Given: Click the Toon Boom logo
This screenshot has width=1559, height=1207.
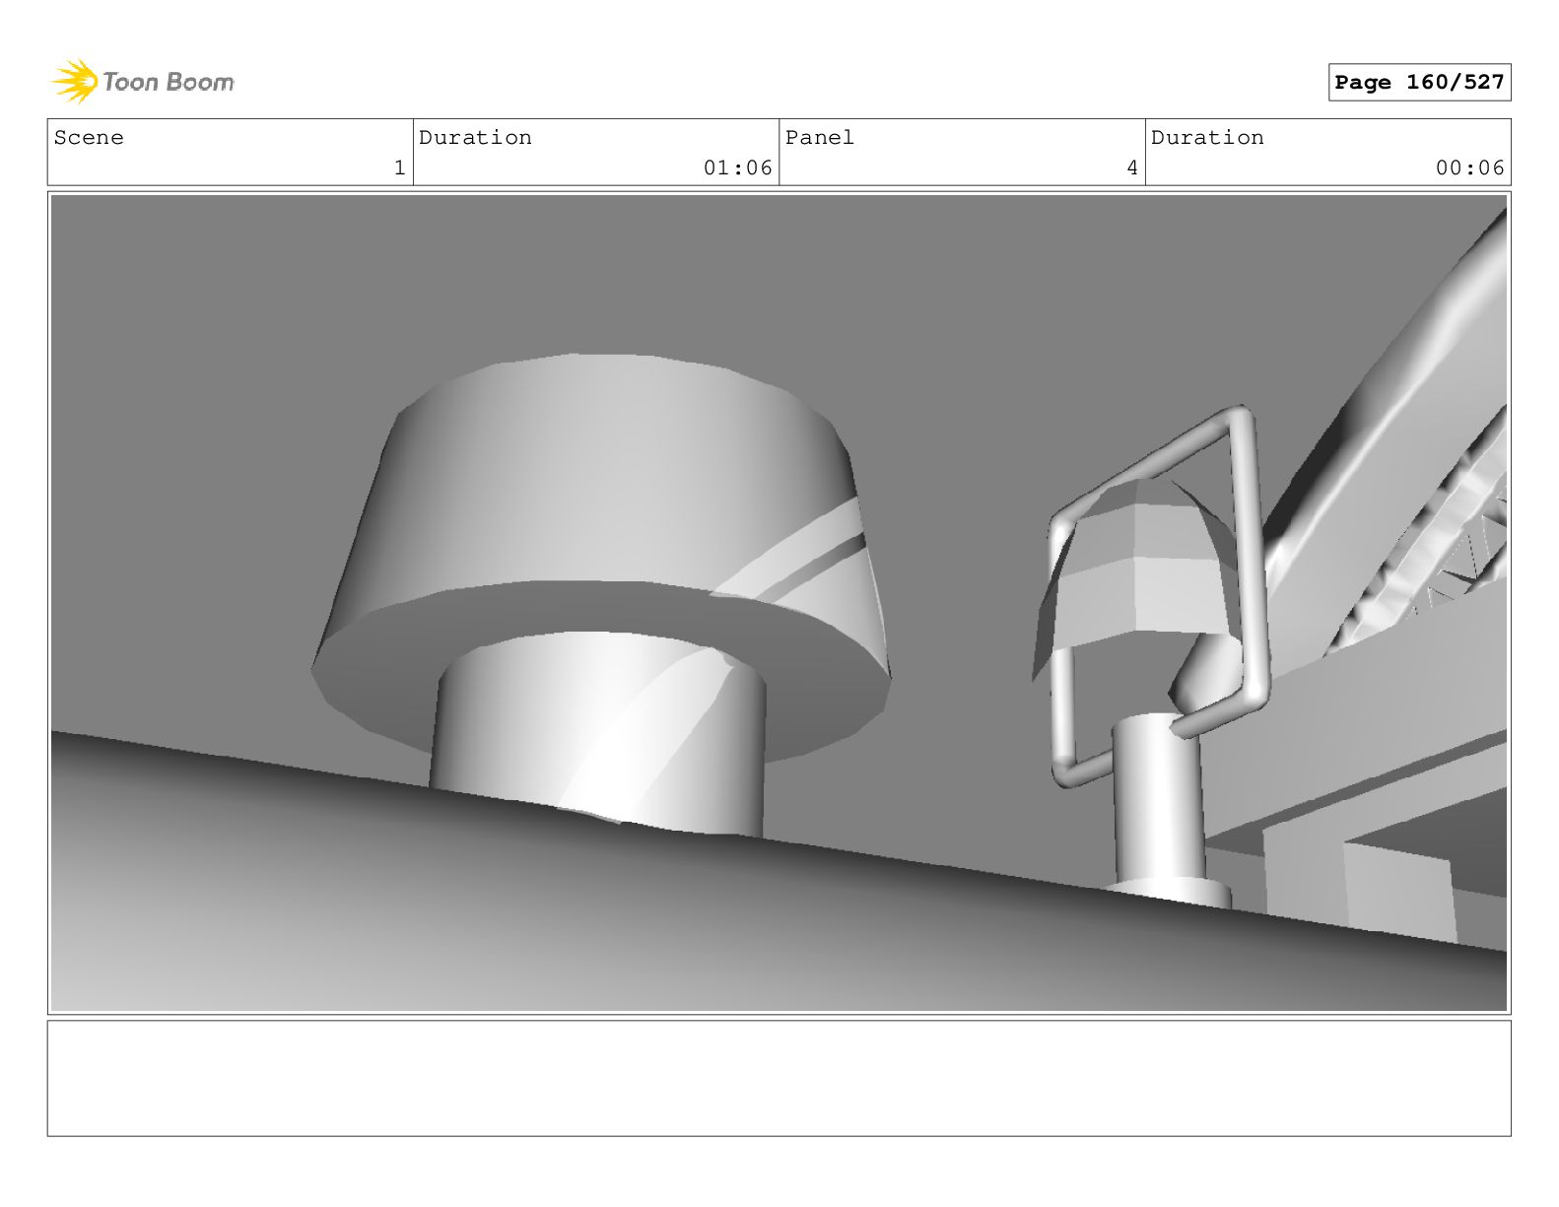Looking at the screenshot, I should pyautogui.click(x=143, y=82).
